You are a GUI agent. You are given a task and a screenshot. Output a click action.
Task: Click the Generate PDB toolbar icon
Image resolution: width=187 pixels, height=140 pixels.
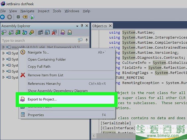pos(70,32)
